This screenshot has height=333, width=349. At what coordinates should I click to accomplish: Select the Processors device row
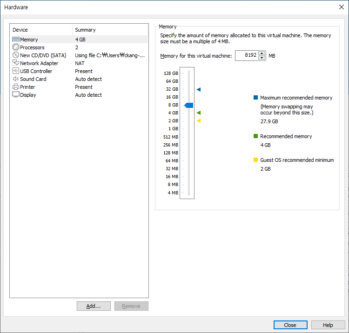[80, 47]
